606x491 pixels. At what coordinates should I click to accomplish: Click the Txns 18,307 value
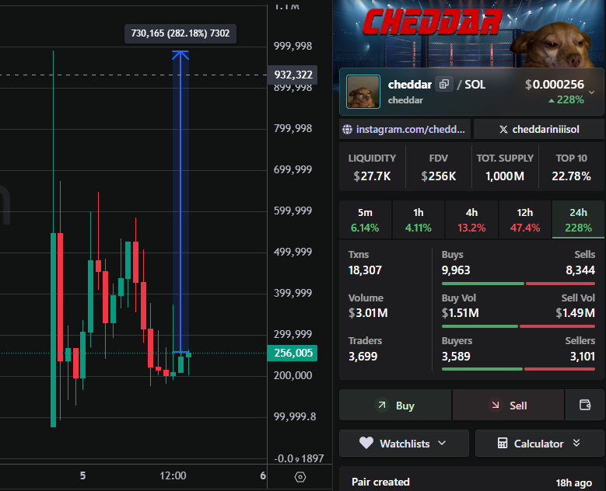[365, 270]
